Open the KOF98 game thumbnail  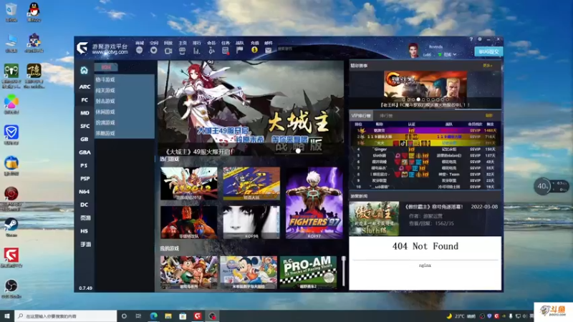[251, 222]
